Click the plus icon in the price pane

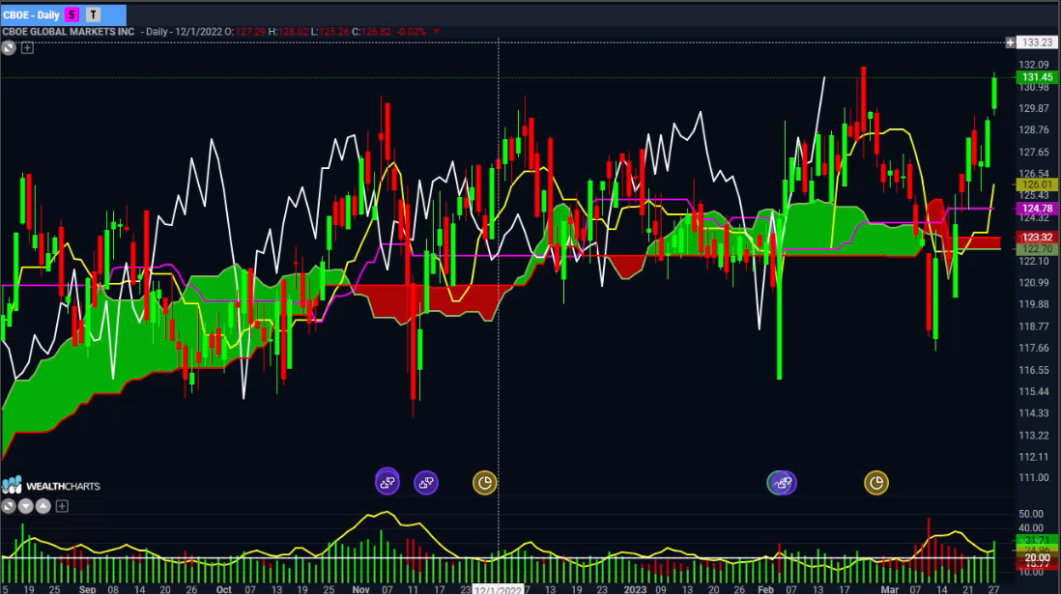click(27, 47)
